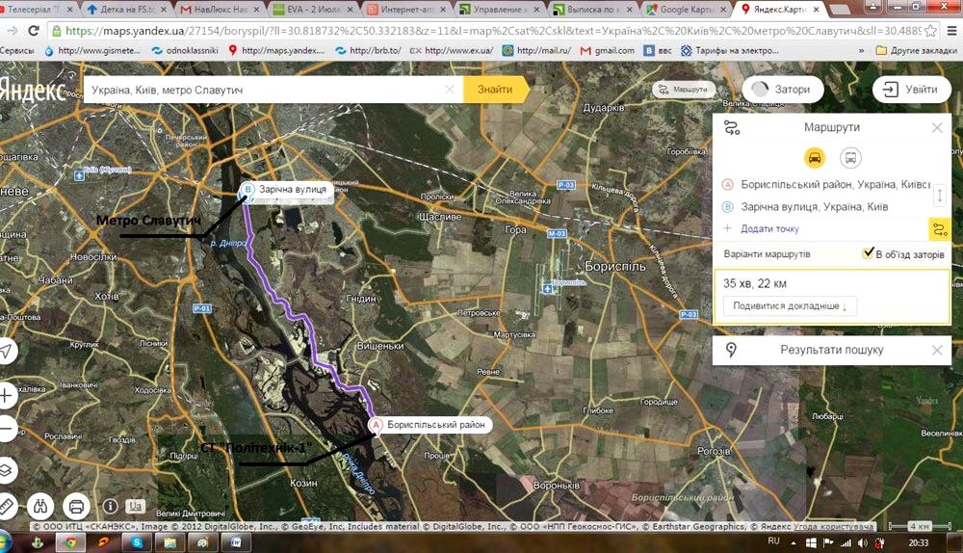
Task: Click the yellow Знайти search button
Action: point(496,90)
